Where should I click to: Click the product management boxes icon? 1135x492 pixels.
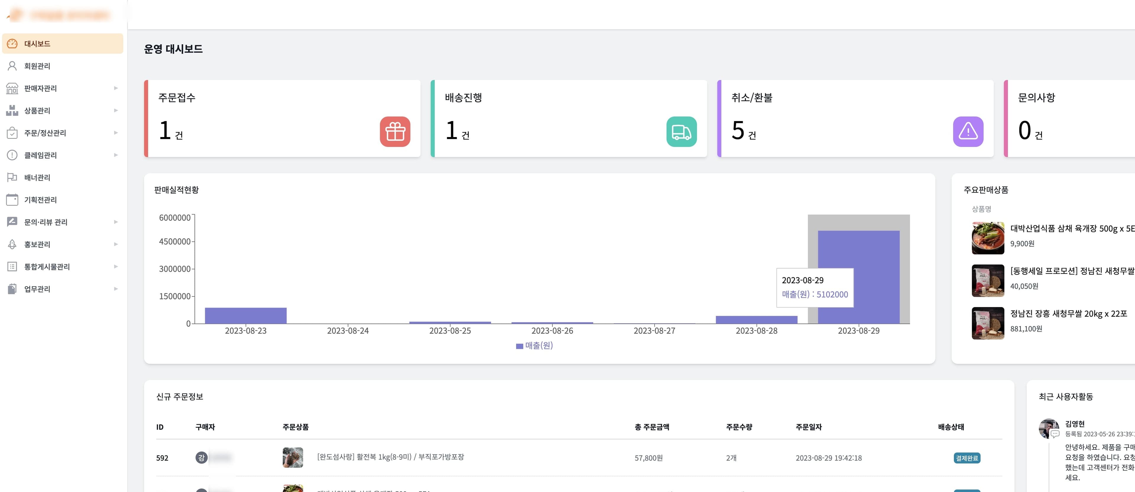pos(12,110)
